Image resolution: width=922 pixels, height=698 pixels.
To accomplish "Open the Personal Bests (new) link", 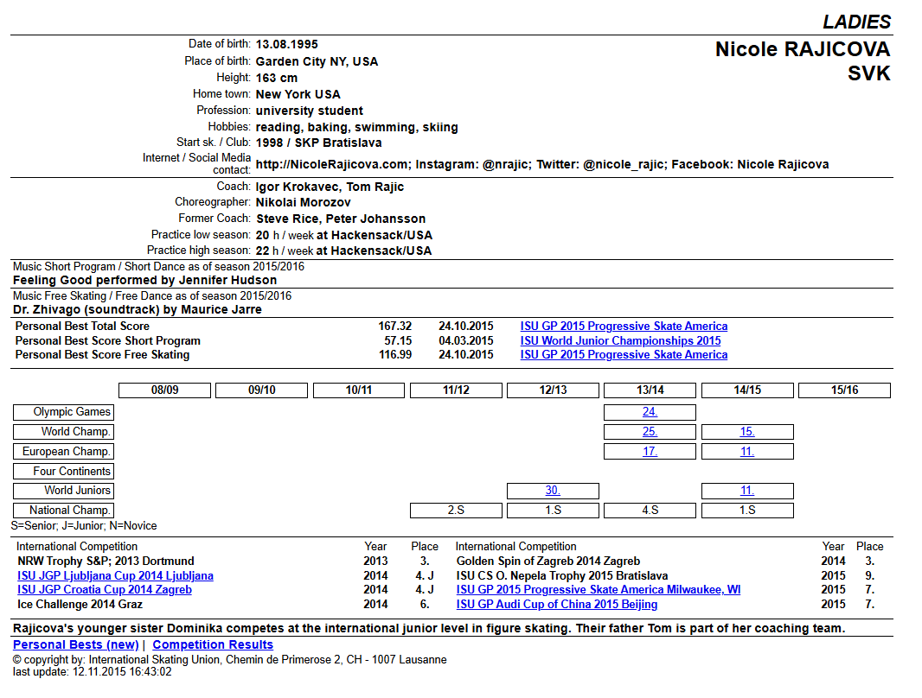I will pos(76,644).
